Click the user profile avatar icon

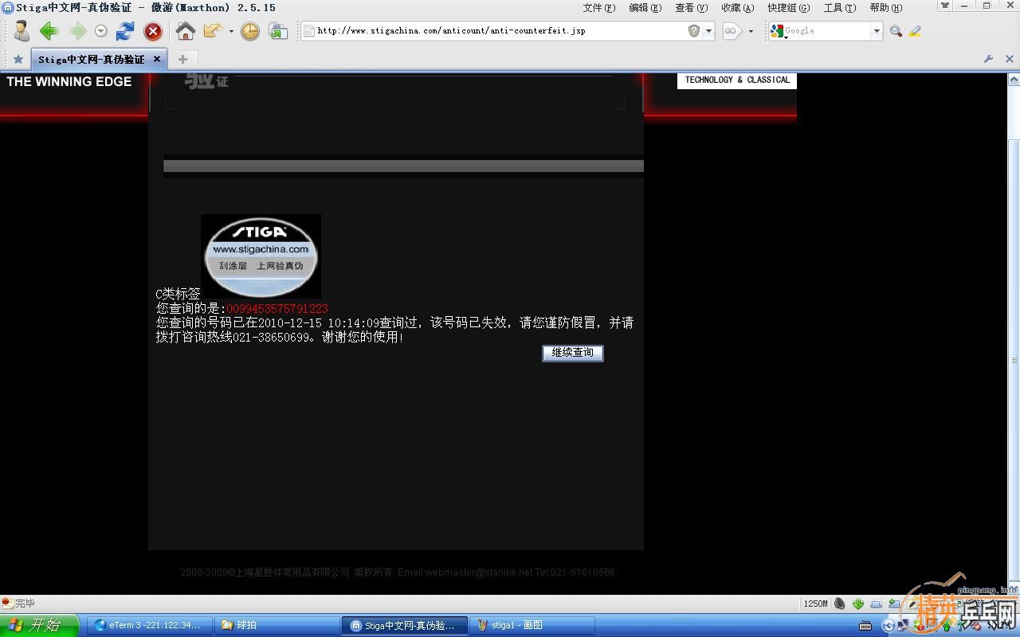22,31
